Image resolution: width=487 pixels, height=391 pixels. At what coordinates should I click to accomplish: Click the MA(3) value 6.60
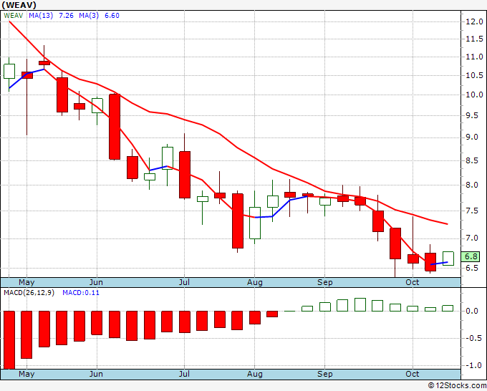[x=112, y=16]
